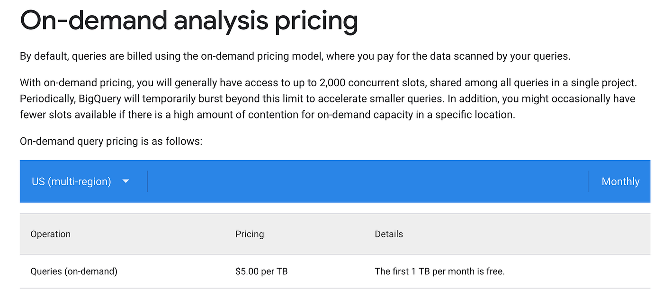Image resolution: width=663 pixels, height=298 pixels.
Task: Click the $5.00 per TB price
Action: point(261,271)
